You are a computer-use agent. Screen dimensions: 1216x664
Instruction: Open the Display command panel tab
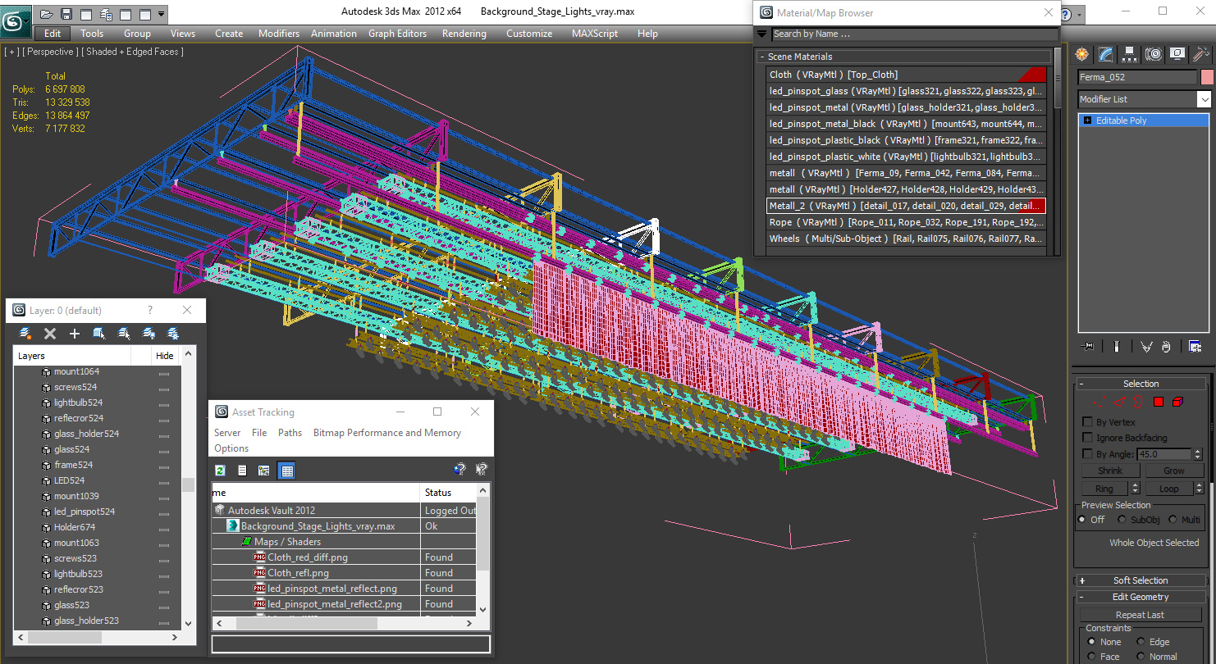tap(1177, 54)
